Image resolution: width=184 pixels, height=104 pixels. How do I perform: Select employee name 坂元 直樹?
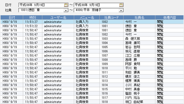[x=139, y=51]
